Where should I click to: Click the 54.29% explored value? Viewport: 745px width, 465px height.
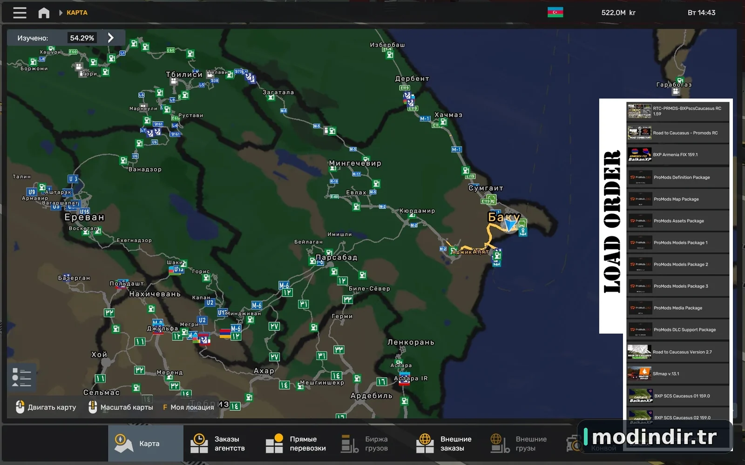(82, 38)
